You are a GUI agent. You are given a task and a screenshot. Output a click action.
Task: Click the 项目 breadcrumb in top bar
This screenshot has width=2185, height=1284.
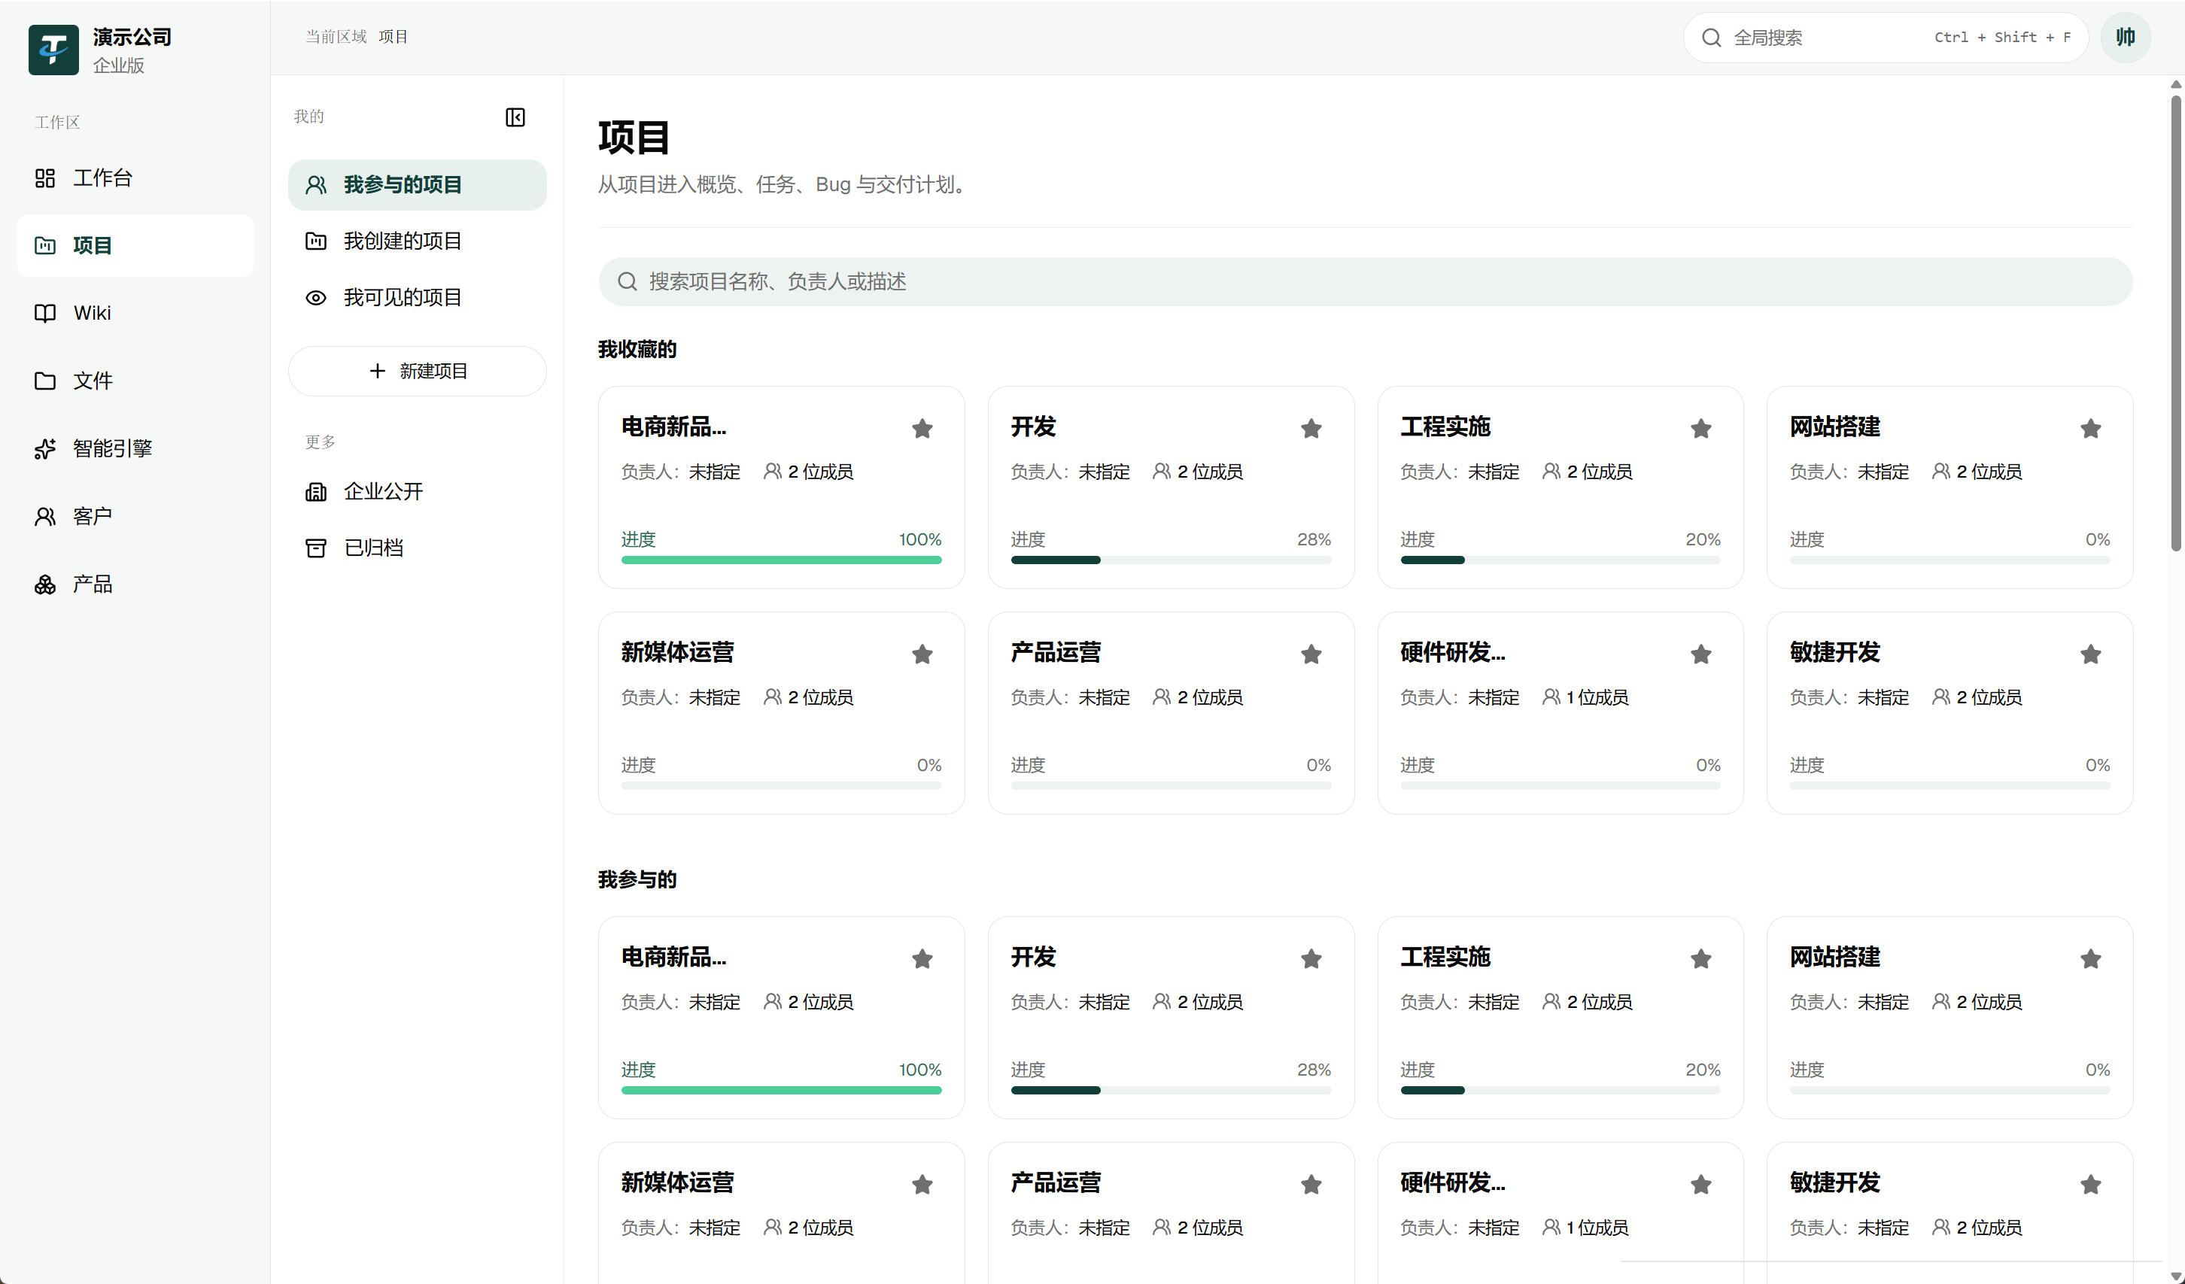393,36
